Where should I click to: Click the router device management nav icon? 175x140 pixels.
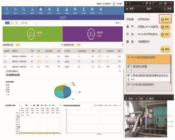coord(67,9)
